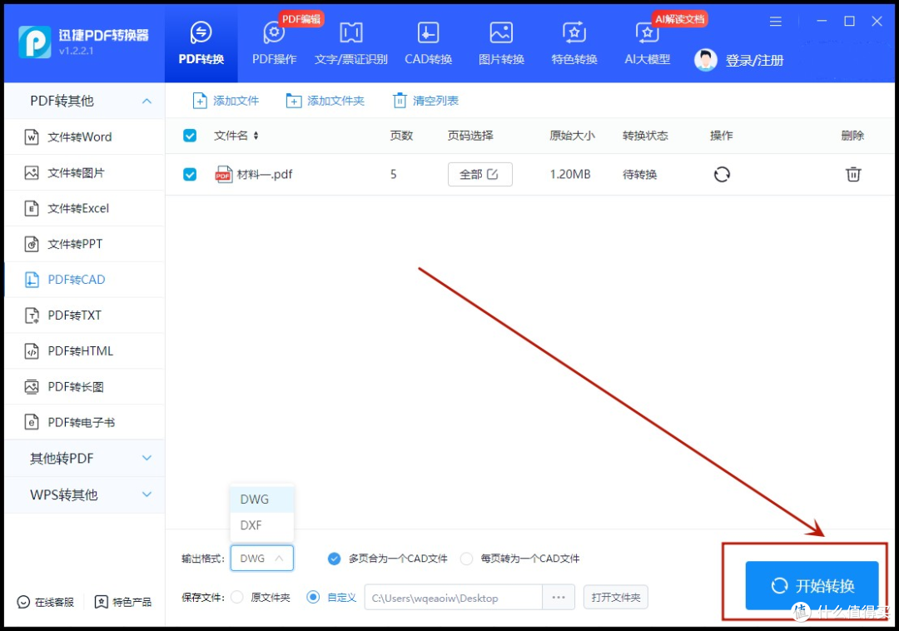Click the 添加文件 button
Viewport: 899px width, 631px height.
[x=226, y=101]
